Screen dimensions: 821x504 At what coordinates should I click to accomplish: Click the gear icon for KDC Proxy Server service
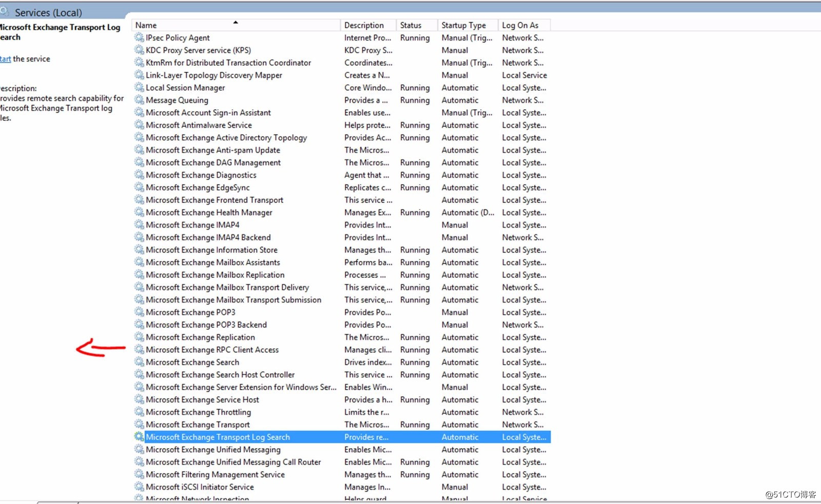(139, 50)
